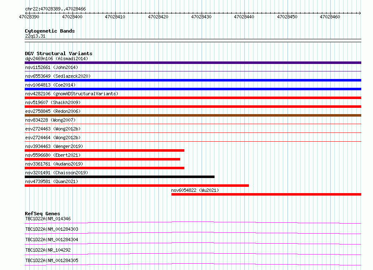The width and height of the screenshot is (373, 270).
Task: Click ruler tick 47028450
Action: click(287, 17)
